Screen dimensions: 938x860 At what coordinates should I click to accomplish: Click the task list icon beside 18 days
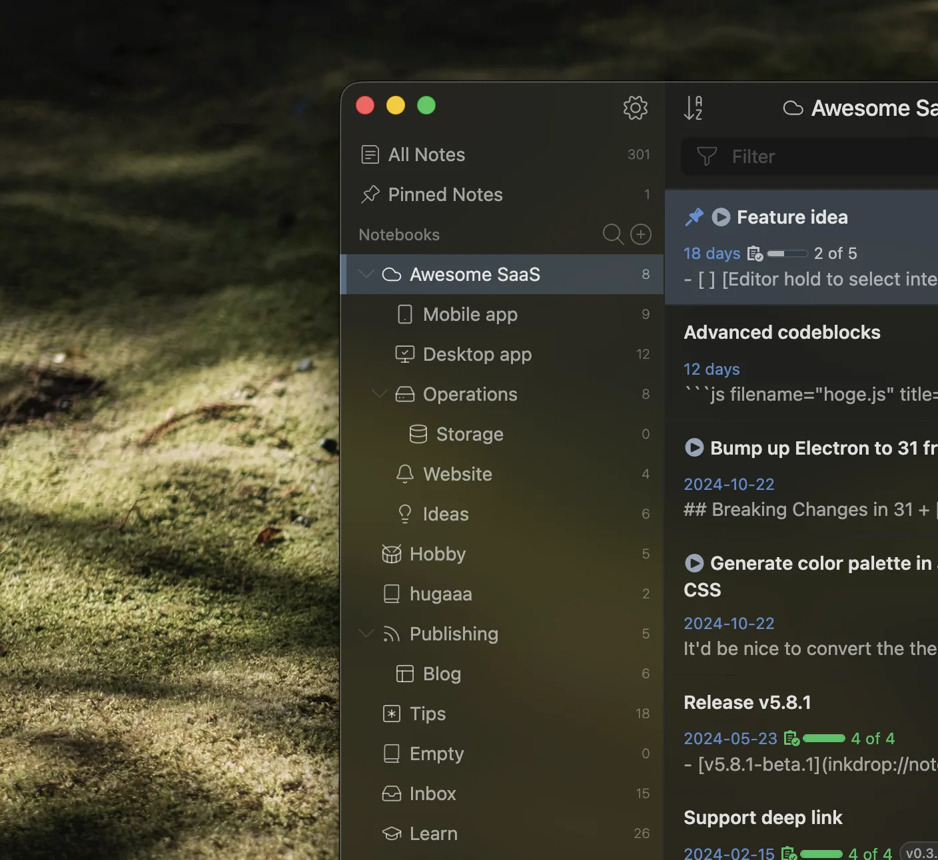click(x=755, y=254)
